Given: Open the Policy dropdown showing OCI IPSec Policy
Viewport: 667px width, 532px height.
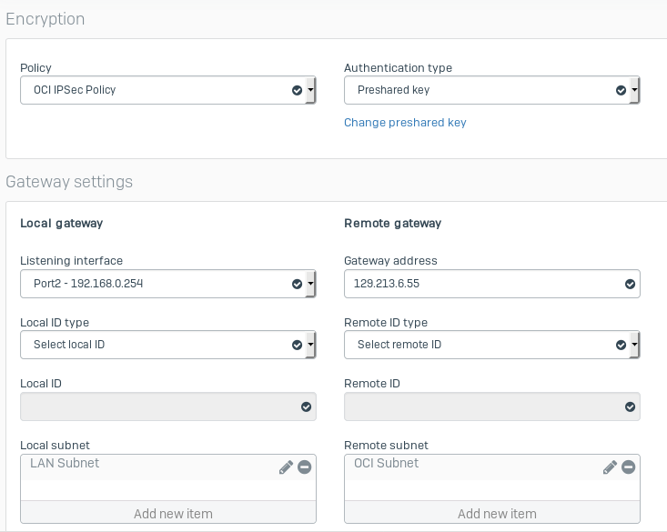Looking at the screenshot, I should pyautogui.click(x=167, y=90).
